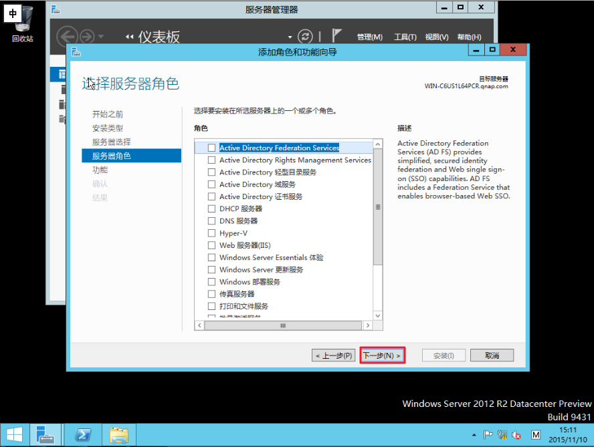Select the 服务器角色 wizard step
Screen dimensions: 594x447
click(132, 156)
